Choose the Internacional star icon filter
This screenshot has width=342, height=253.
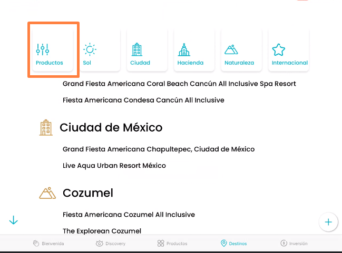(x=279, y=49)
